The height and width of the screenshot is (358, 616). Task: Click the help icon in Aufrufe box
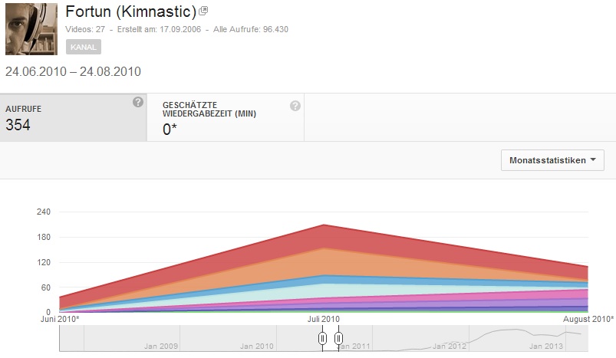138,102
